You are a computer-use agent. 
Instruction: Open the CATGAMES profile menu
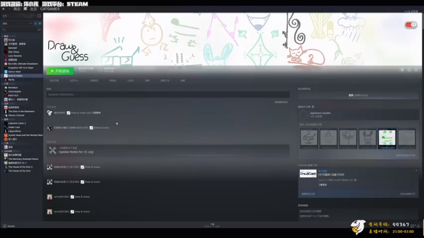click(x=50, y=9)
